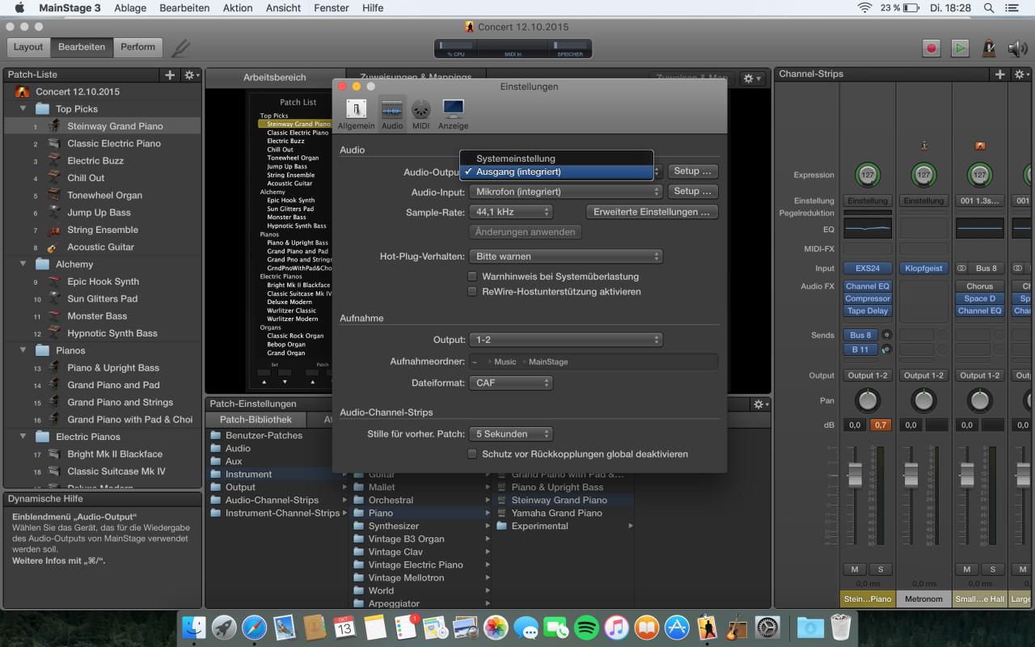This screenshot has width=1035, height=647.
Task: Enable ReWire-Hostunterstützung aktivieren checkbox
Action: (473, 292)
